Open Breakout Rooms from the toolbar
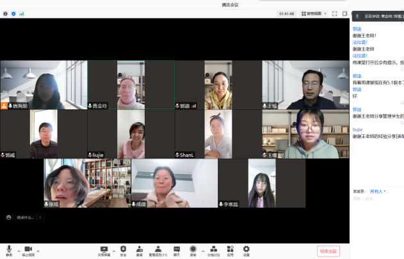 pyautogui.click(x=213, y=249)
